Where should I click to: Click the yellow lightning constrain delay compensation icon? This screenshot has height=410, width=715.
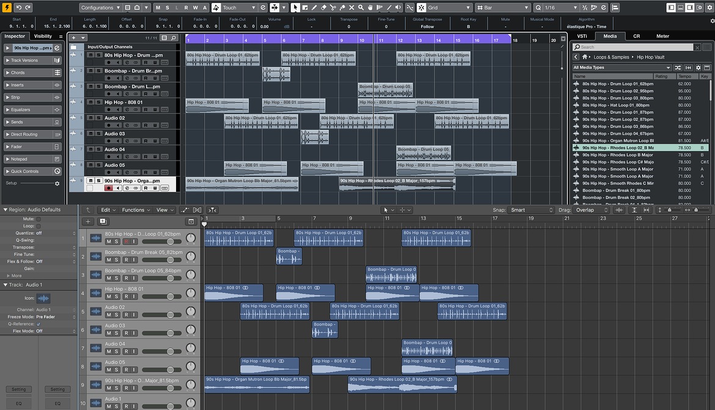coord(7,8)
